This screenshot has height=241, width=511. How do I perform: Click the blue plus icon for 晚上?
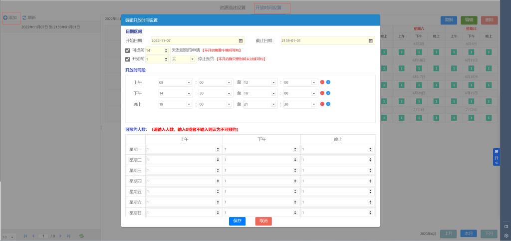pyautogui.click(x=328, y=104)
